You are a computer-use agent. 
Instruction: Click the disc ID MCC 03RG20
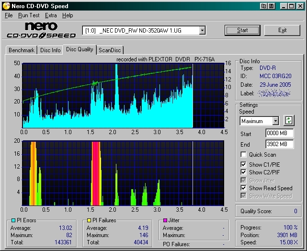point(275,76)
